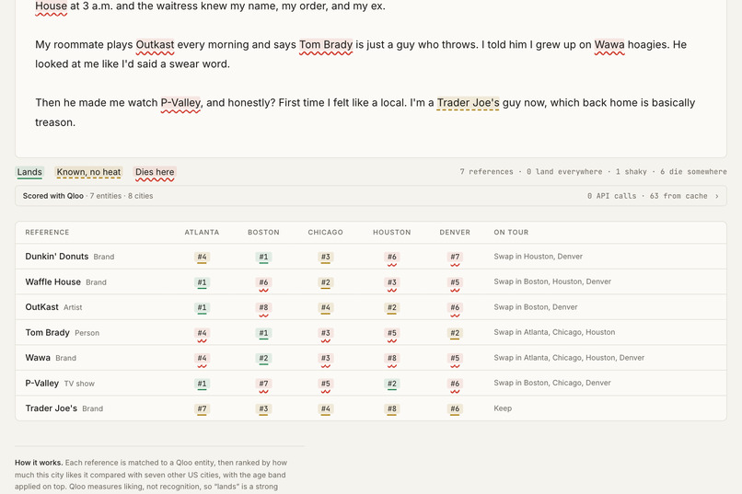Viewport: 742px width, 494px height.
Task: Click the Tom Brady reference row name
Action: [x=47, y=332]
